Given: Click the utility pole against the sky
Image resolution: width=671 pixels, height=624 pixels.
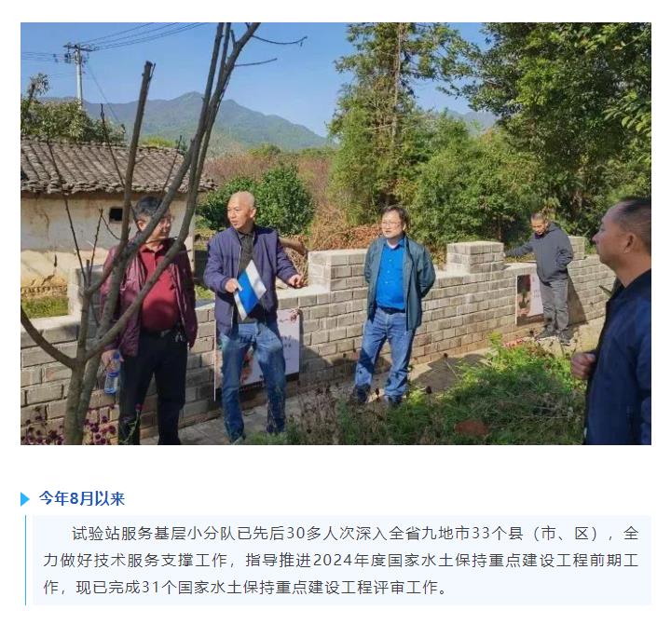Looking at the screenshot, I should (79, 73).
